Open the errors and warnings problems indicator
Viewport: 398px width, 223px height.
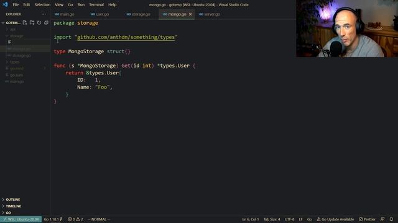point(75,219)
